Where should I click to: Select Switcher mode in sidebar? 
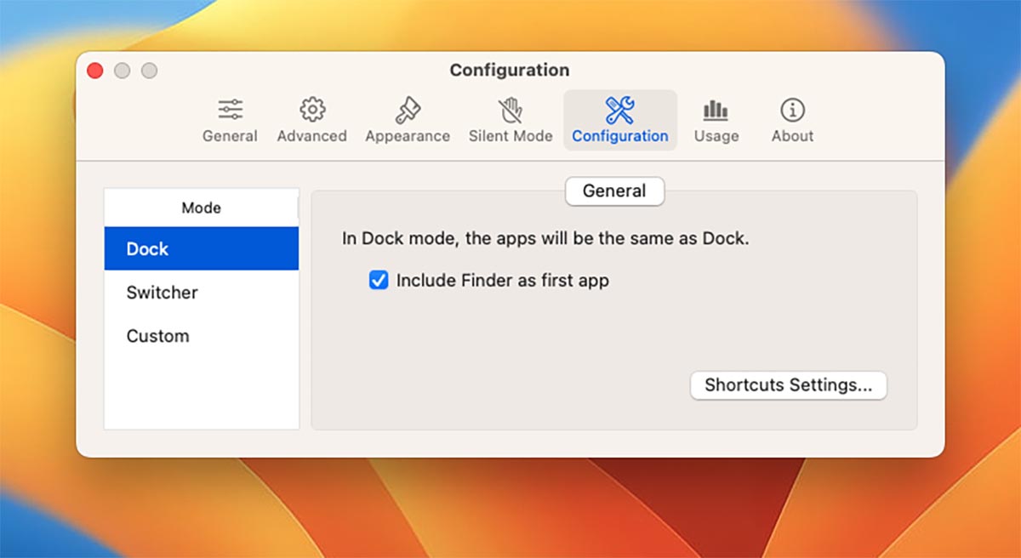(201, 293)
